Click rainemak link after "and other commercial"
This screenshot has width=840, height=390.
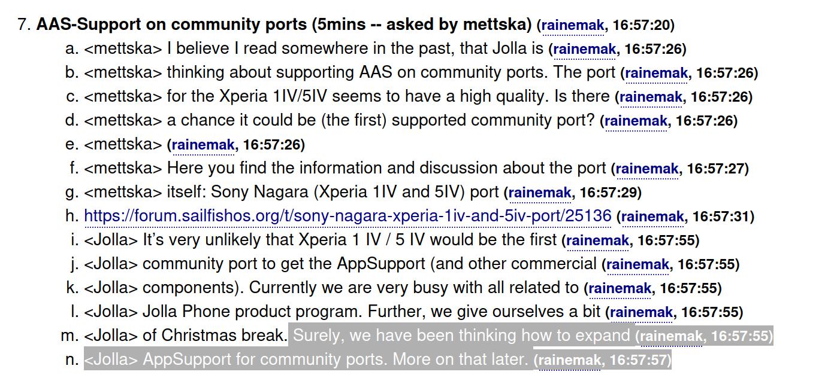637,264
